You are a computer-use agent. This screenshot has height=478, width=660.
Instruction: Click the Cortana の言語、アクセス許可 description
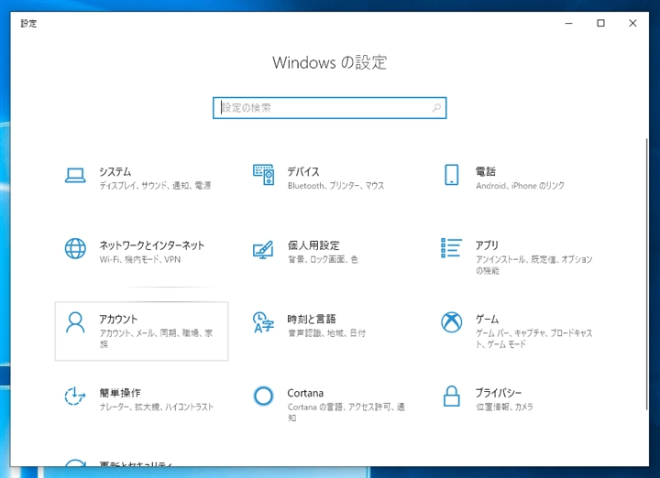346,412
